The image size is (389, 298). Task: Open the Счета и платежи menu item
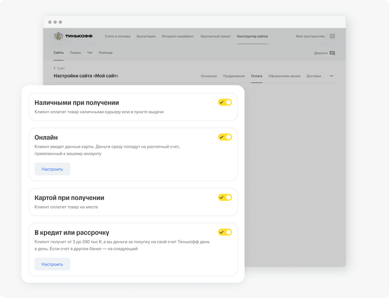coord(117,36)
